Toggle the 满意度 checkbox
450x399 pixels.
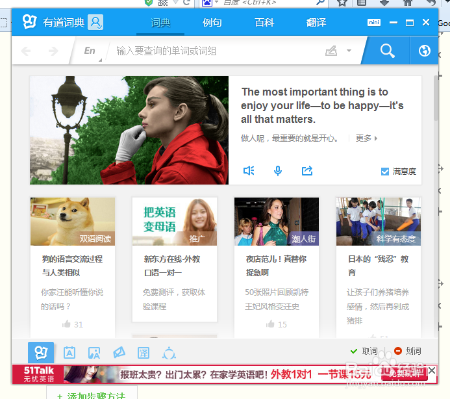click(x=384, y=172)
